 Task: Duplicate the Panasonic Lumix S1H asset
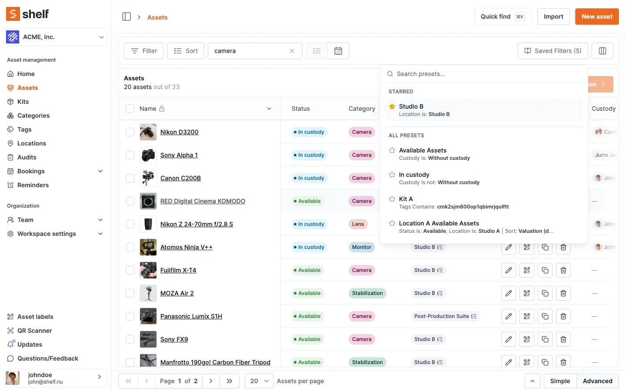click(545, 316)
